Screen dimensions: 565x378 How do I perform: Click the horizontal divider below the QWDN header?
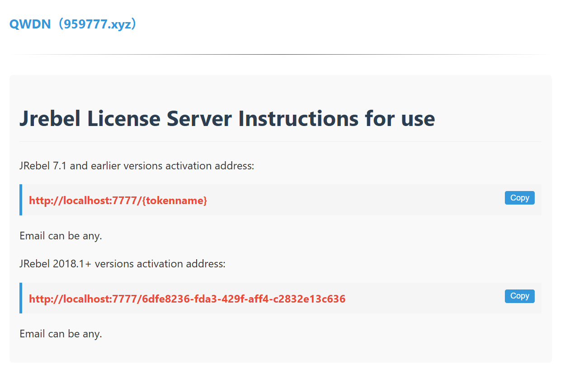(280, 55)
